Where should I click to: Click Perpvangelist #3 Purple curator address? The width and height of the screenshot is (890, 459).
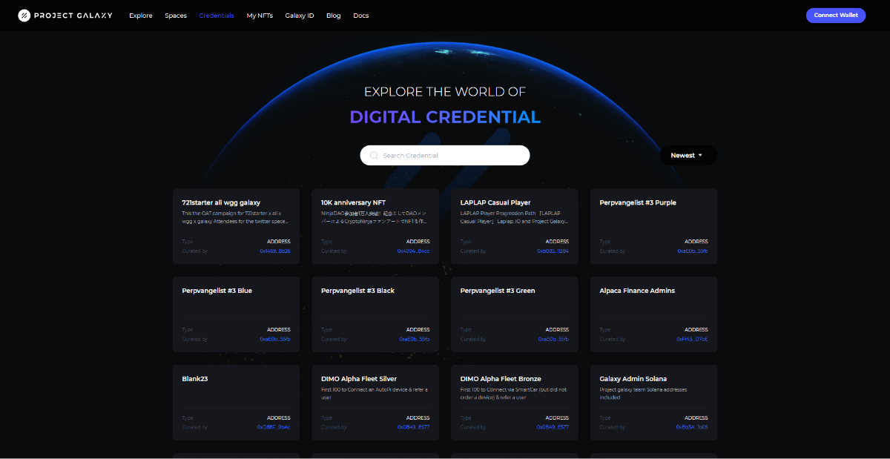click(692, 251)
